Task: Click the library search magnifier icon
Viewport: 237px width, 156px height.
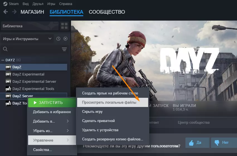Action: point(5,49)
